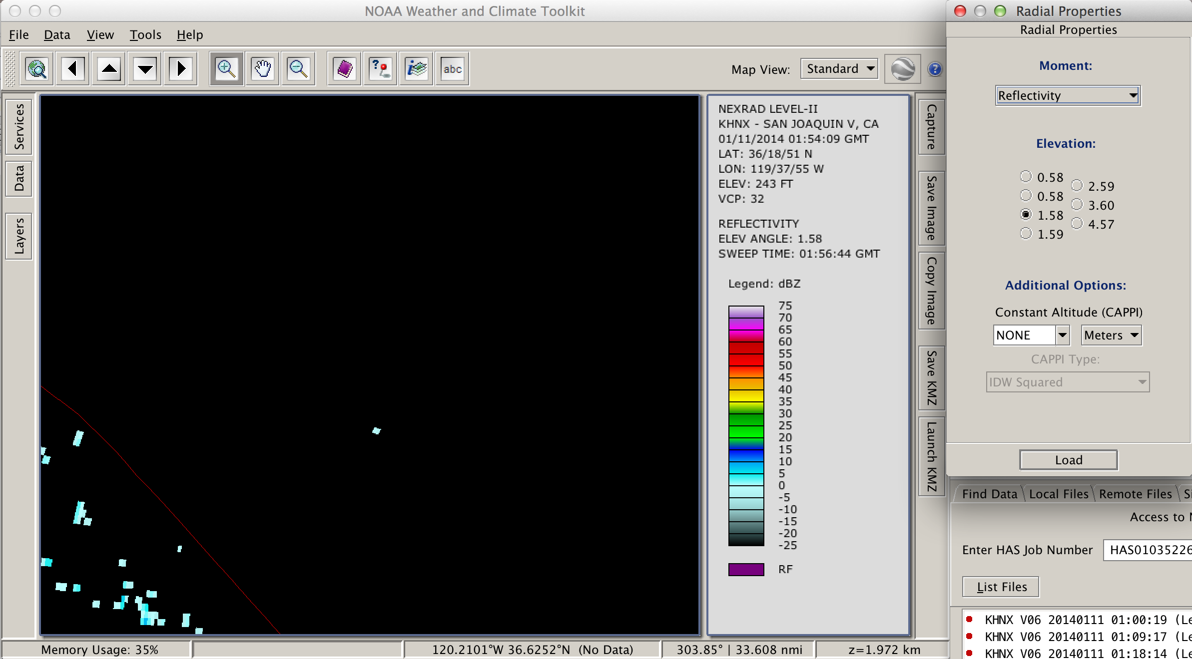Click the zoom to full extent globe icon
This screenshot has width=1192, height=659.
37,68
